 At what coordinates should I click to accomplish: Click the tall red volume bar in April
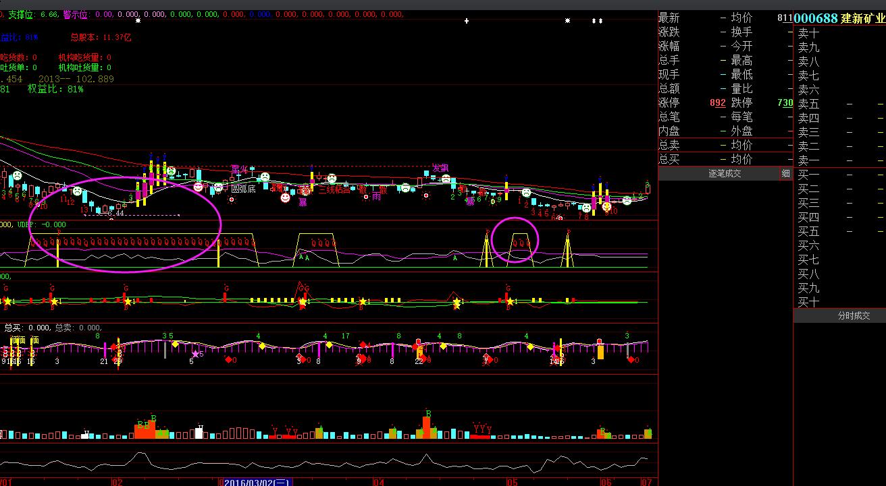click(426, 427)
